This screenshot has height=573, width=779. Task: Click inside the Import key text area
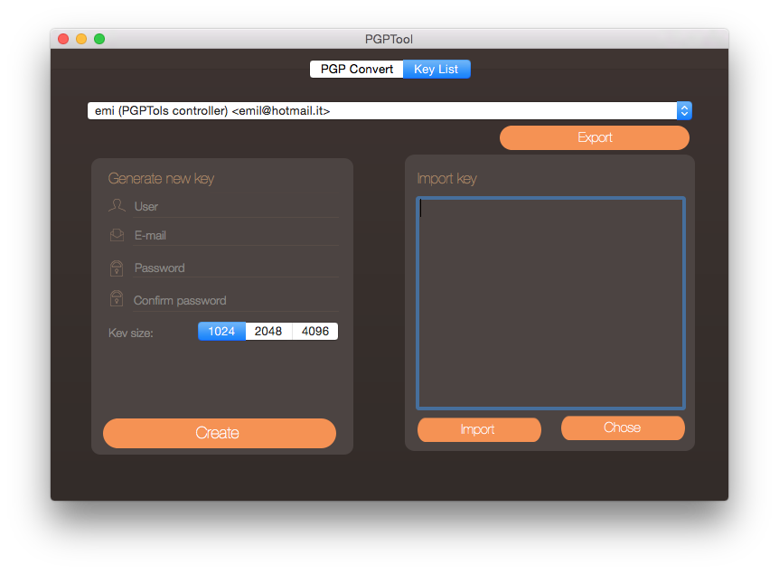click(550, 303)
